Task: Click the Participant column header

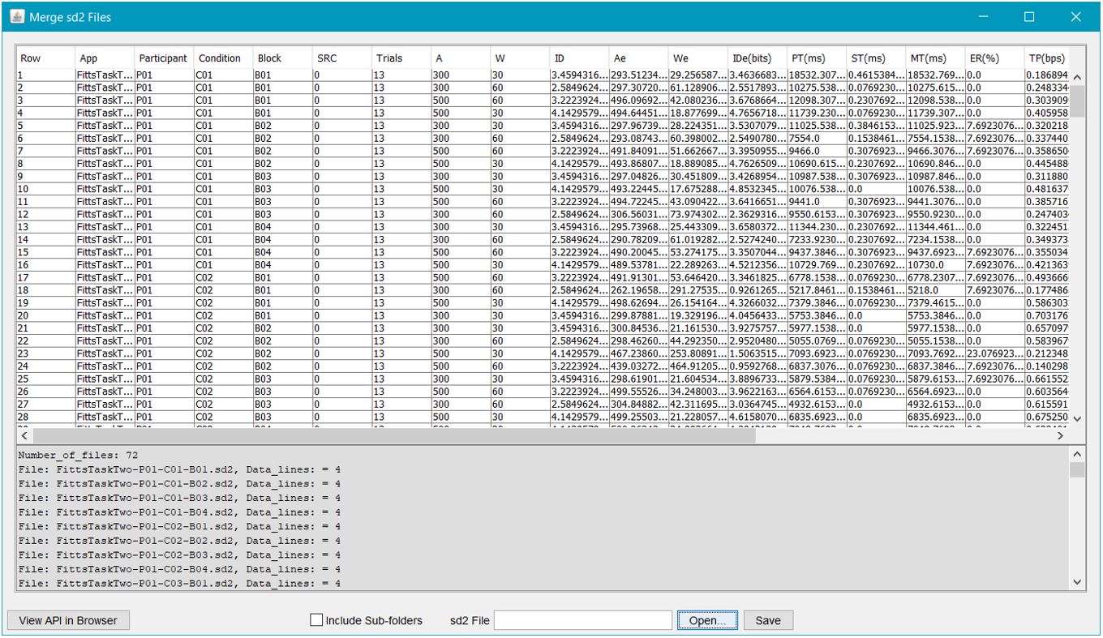Action: point(163,58)
